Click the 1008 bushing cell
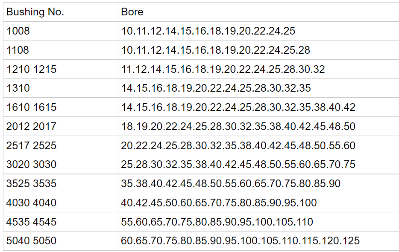The height and width of the screenshot is (252, 399). click(x=61, y=31)
